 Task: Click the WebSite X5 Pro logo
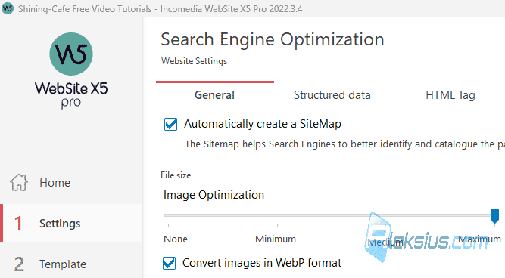(71, 71)
